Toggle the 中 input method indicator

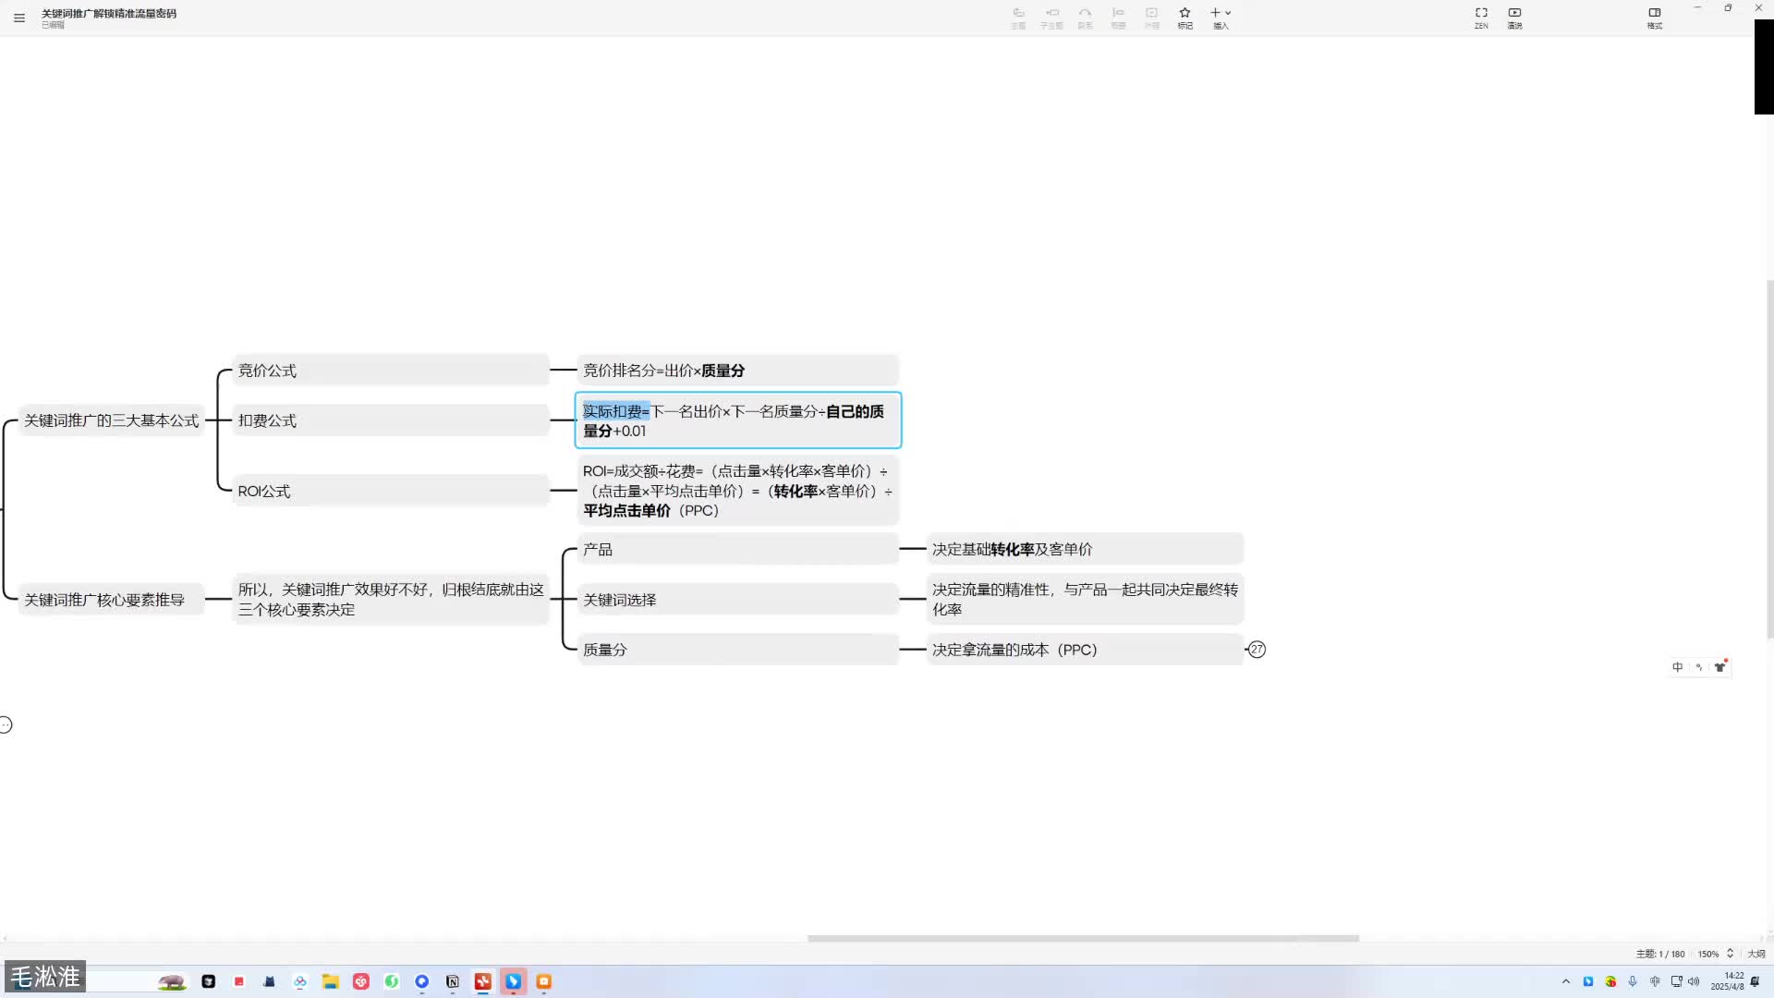click(1677, 667)
